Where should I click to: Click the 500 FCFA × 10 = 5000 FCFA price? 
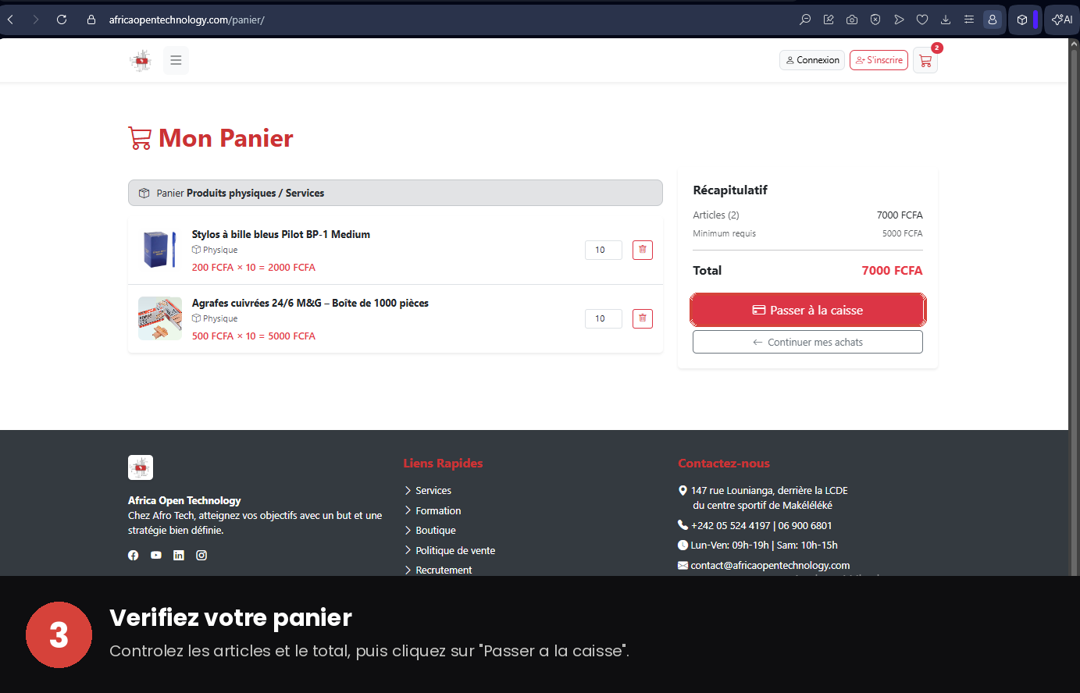254,336
